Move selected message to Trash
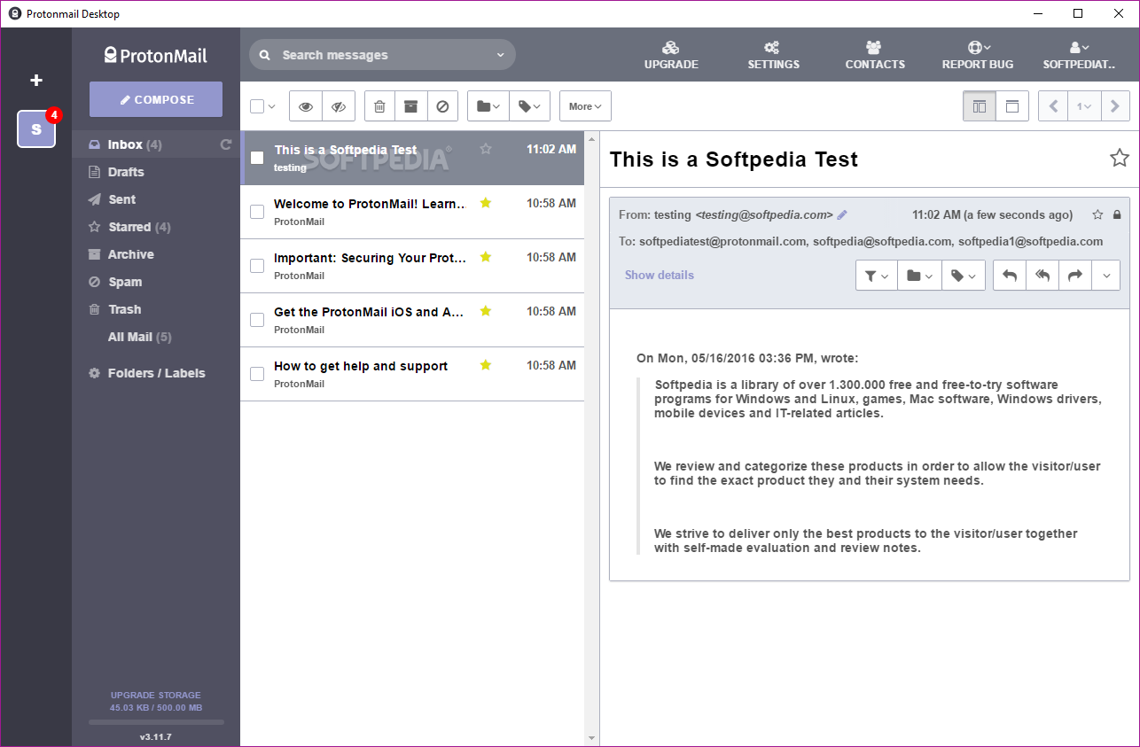Viewport: 1140px width, 747px height. 379,105
